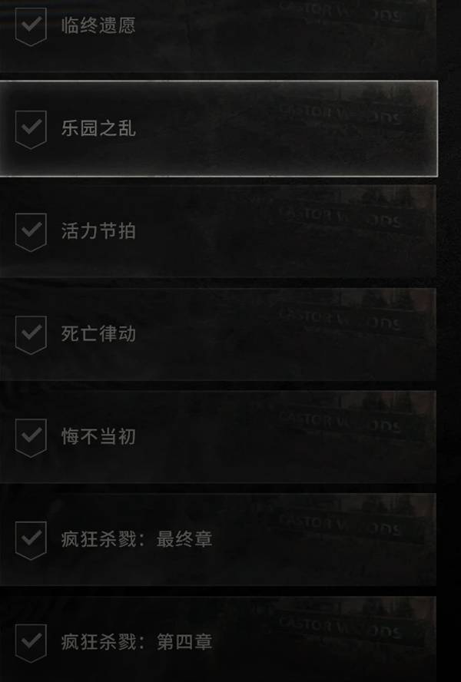Click the completion badge icon beside 悔不当初
The height and width of the screenshot is (682, 461).
[x=31, y=437]
